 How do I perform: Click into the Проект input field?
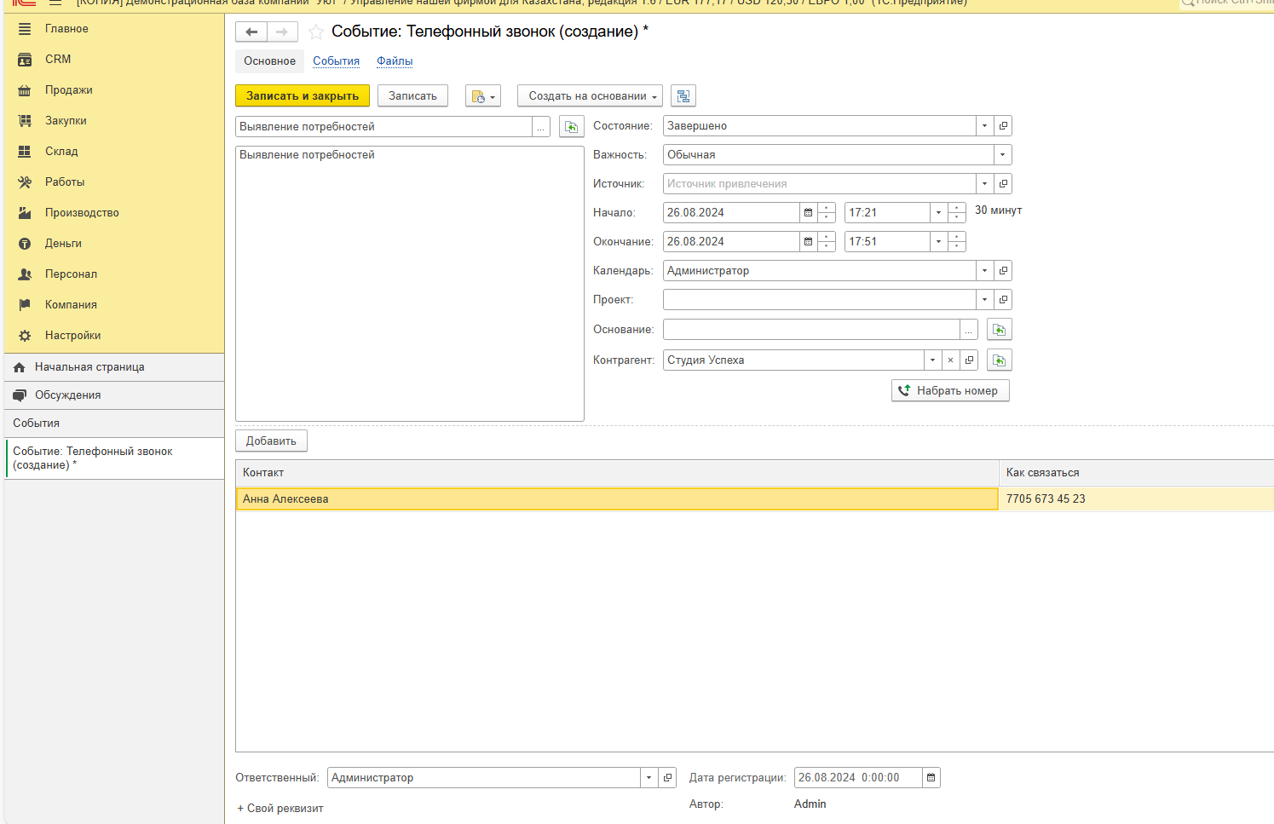coord(818,300)
